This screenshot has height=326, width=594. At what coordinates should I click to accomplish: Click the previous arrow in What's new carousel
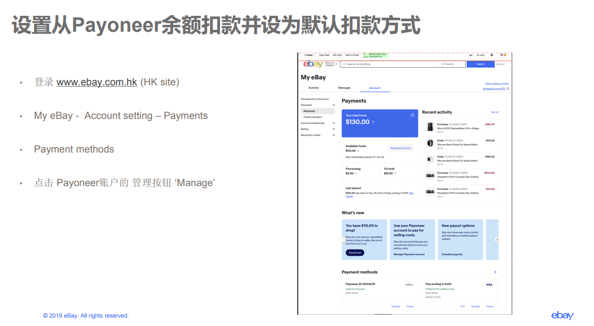tap(343, 240)
